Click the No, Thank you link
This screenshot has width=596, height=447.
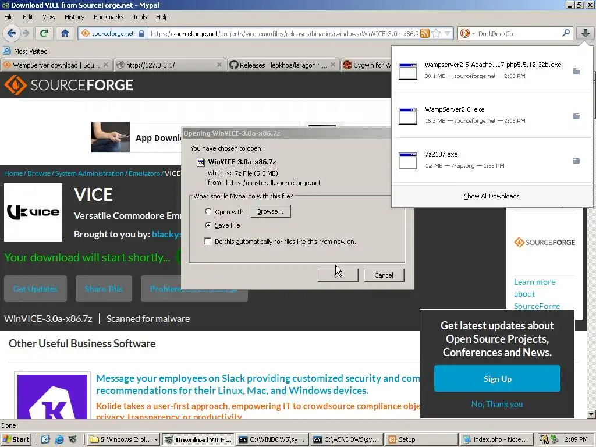(x=497, y=404)
